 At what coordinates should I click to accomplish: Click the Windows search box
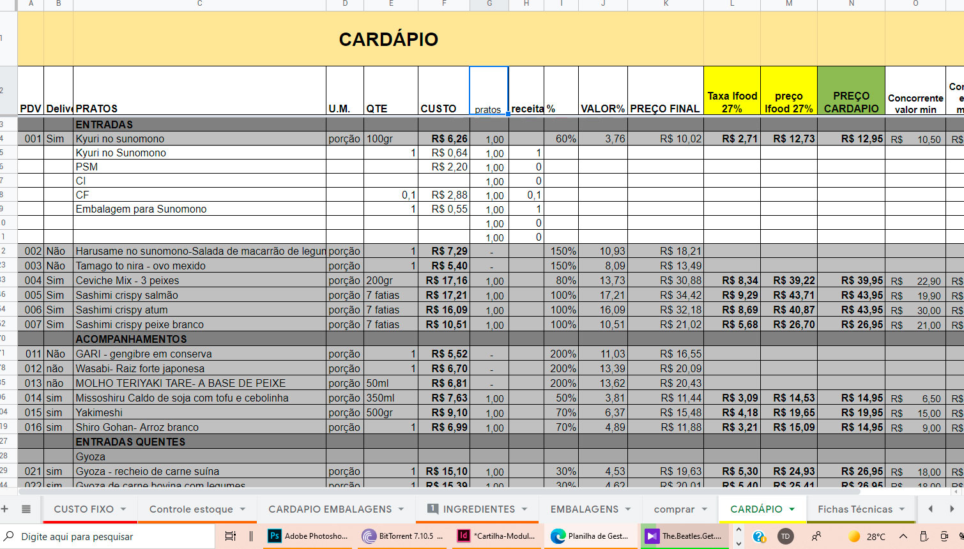tap(109, 536)
